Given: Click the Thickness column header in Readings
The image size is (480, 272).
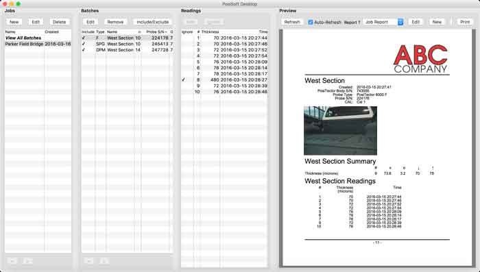Looking at the screenshot, I should tap(211, 32).
